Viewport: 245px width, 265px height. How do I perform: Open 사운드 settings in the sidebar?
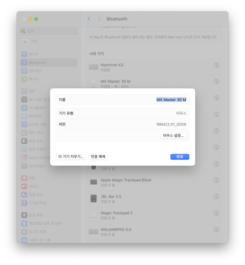coord(48,186)
